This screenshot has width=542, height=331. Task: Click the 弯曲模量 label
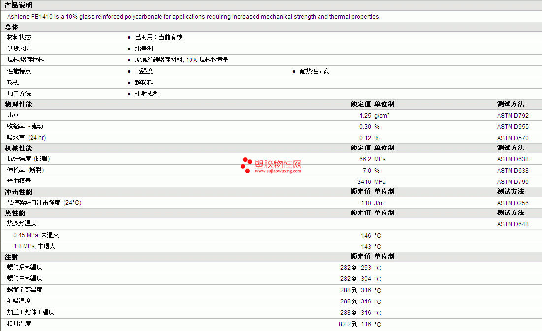19,181
